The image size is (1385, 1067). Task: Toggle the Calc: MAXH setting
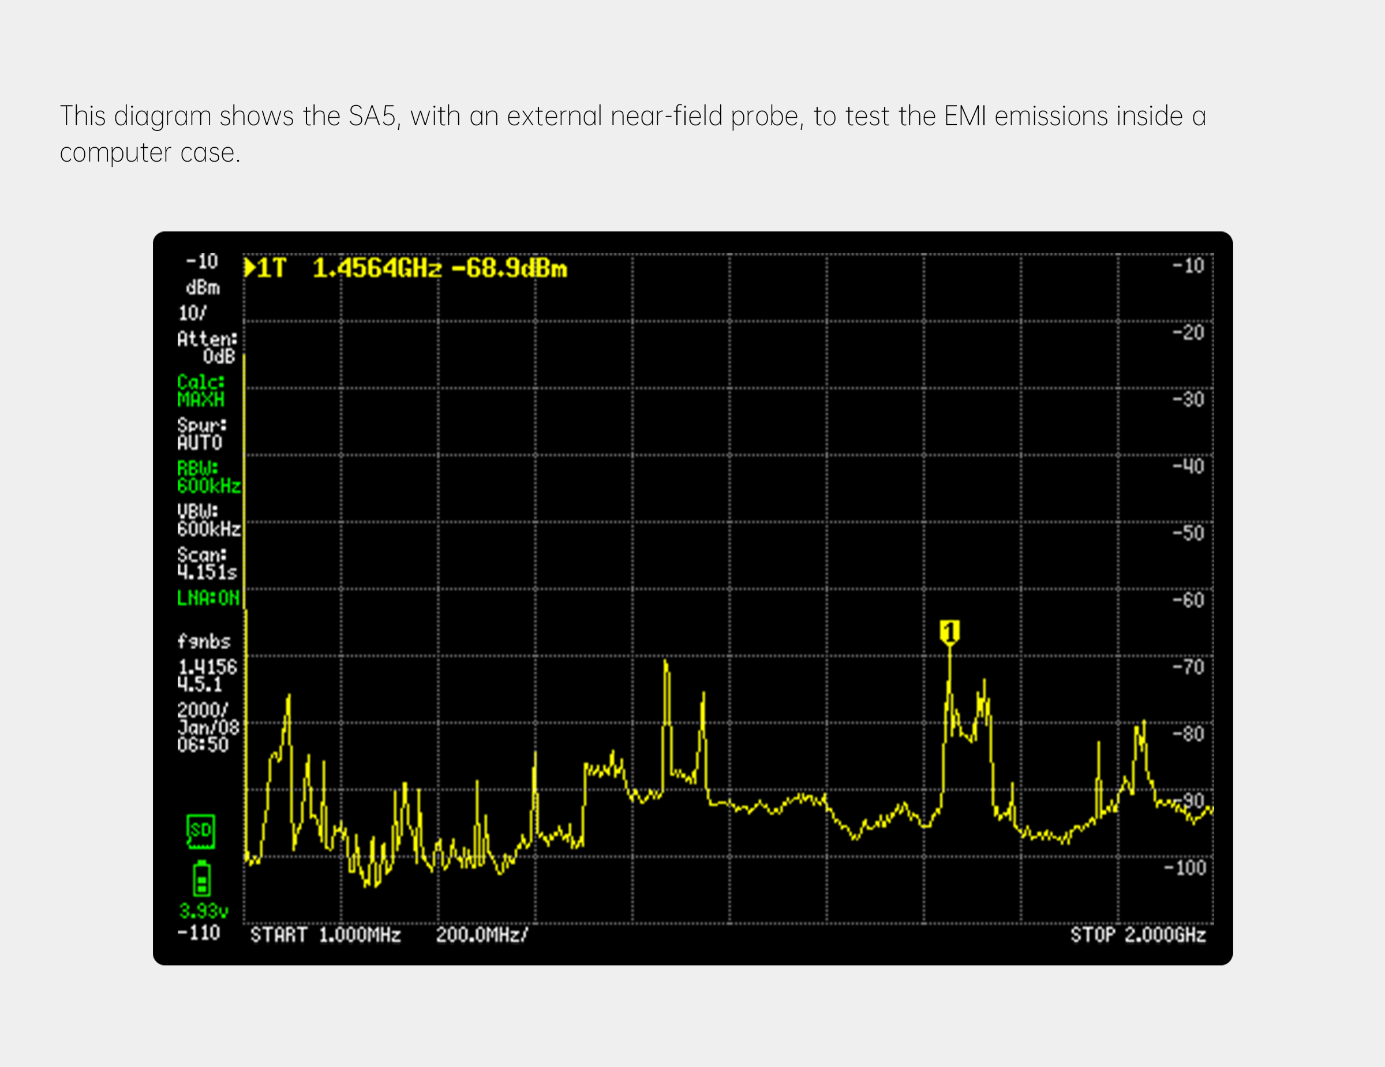201,391
